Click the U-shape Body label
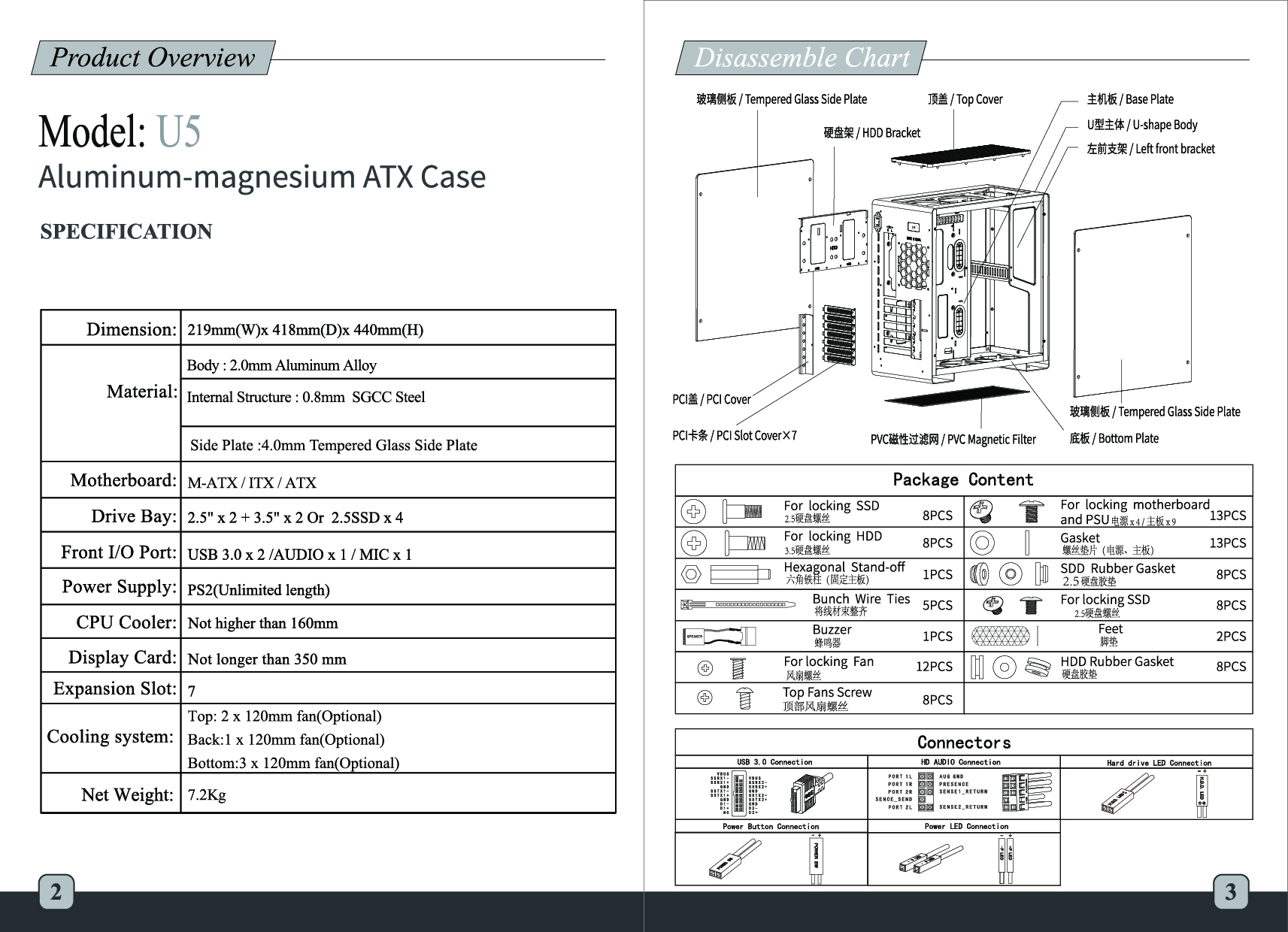The image size is (1288, 932). [x=1142, y=125]
